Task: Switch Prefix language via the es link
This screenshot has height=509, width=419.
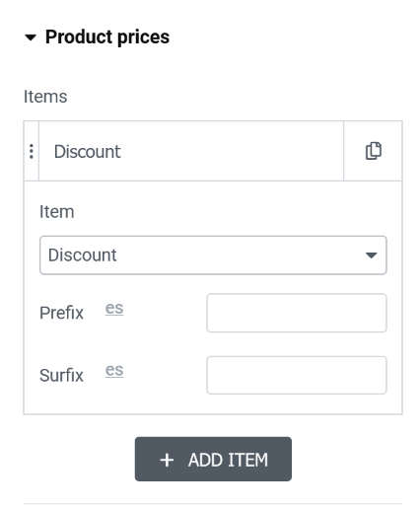Action: tap(114, 309)
